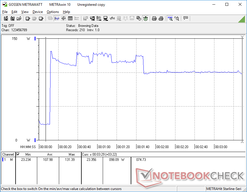The width and height of the screenshot is (247, 192).
Task: Open the Edit menu
Action: (x=14, y=12)
